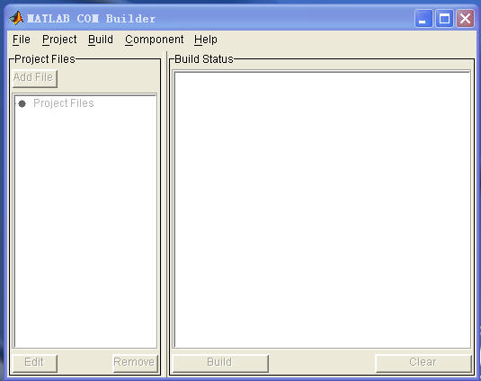Minimize the MATLAB COM Builder window

(x=423, y=19)
